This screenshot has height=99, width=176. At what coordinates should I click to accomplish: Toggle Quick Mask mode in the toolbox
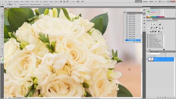coord(2,62)
